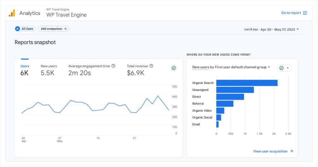
Task: Select the Average engagement time metric
Action: pos(89,70)
